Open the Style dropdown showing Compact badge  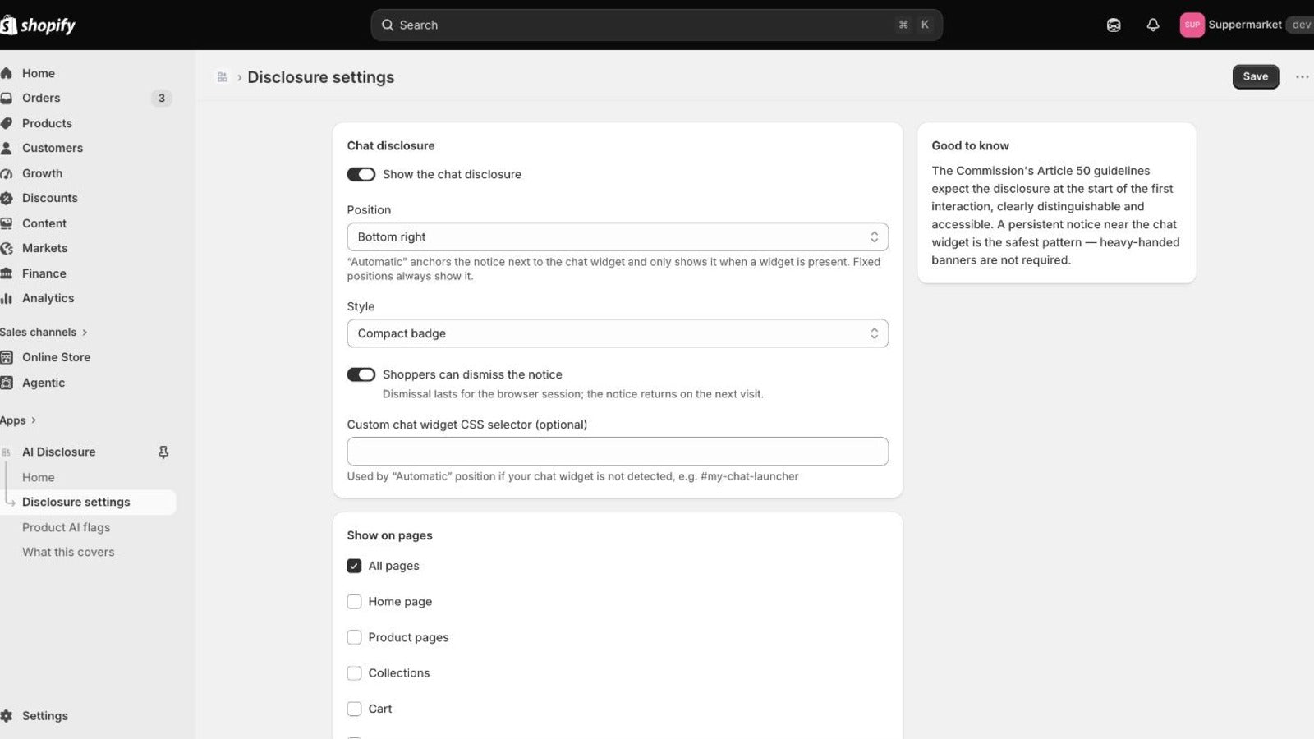point(618,333)
